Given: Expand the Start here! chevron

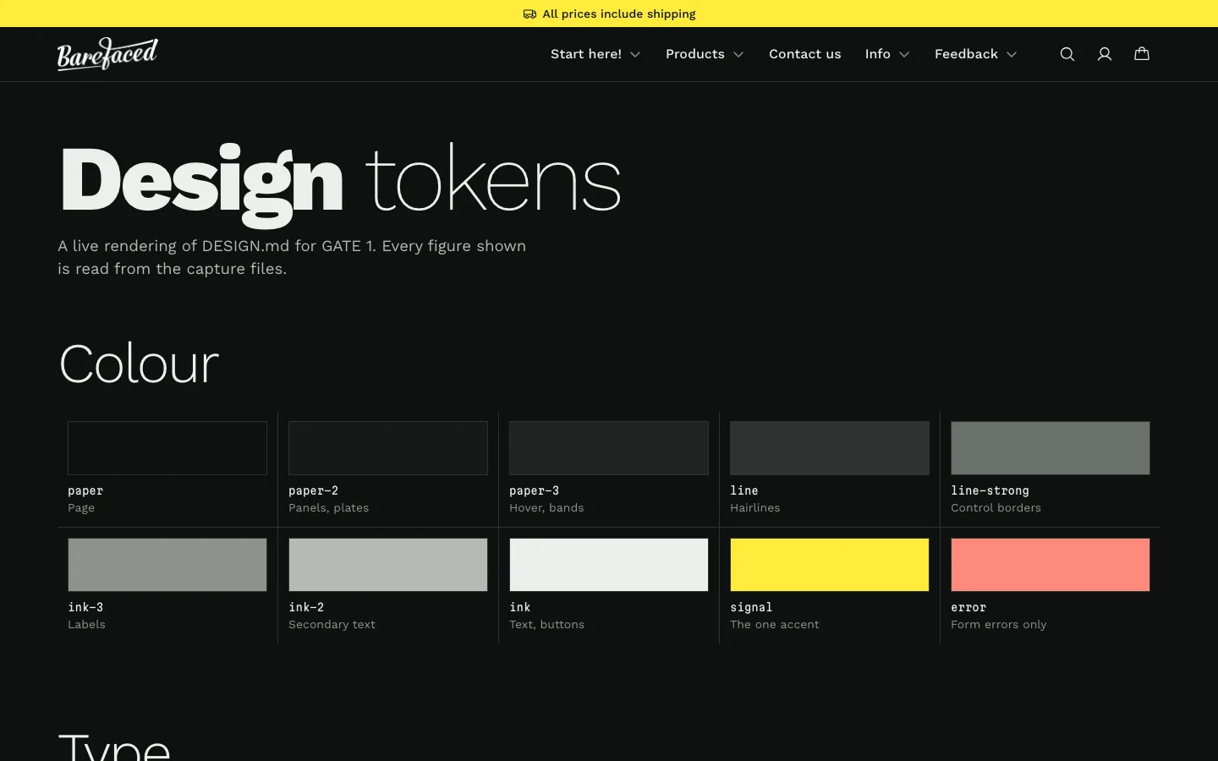Looking at the screenshot, I should [635, 54].
